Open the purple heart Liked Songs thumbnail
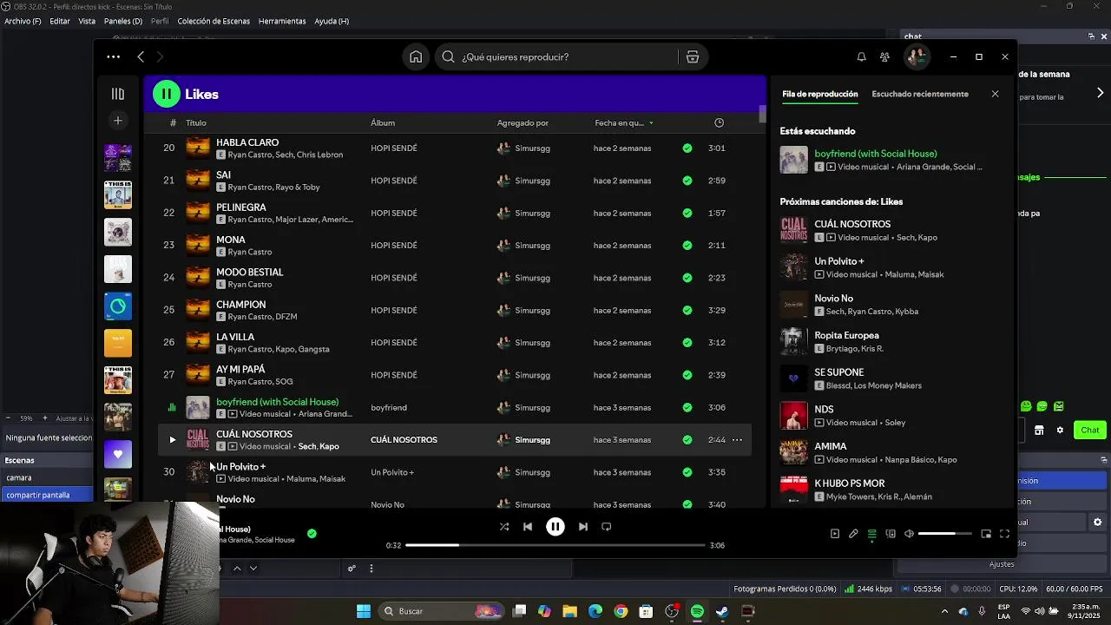Image resolution: width=1111 pixels, height=625 pixels. point(118,454)
